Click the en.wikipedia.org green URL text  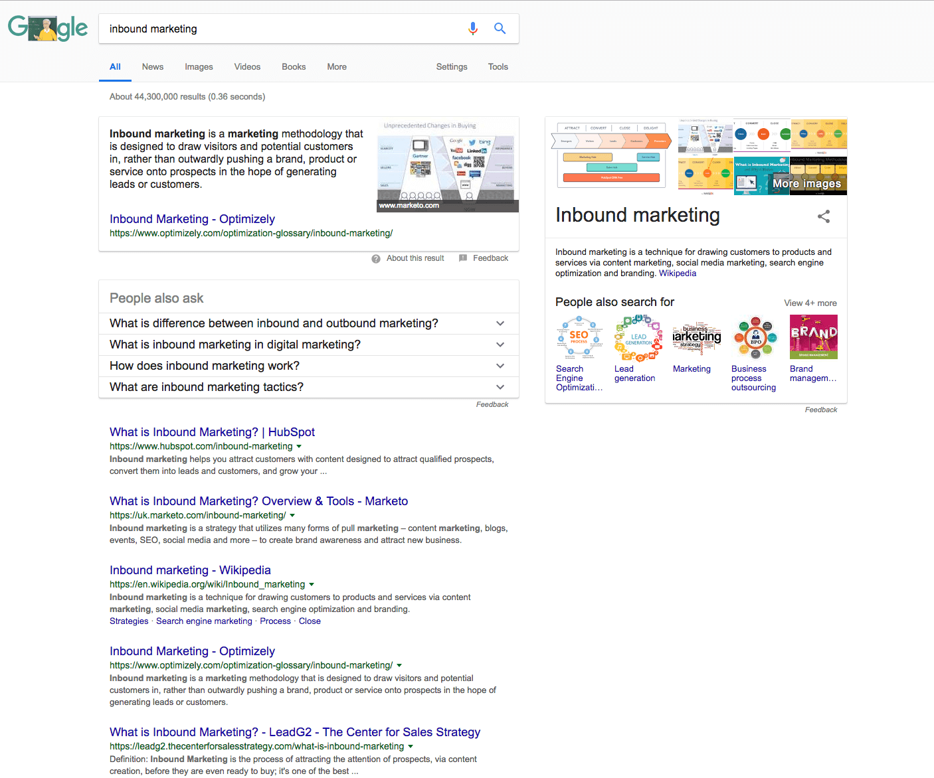pyautogui.click(x=207, y=585)
